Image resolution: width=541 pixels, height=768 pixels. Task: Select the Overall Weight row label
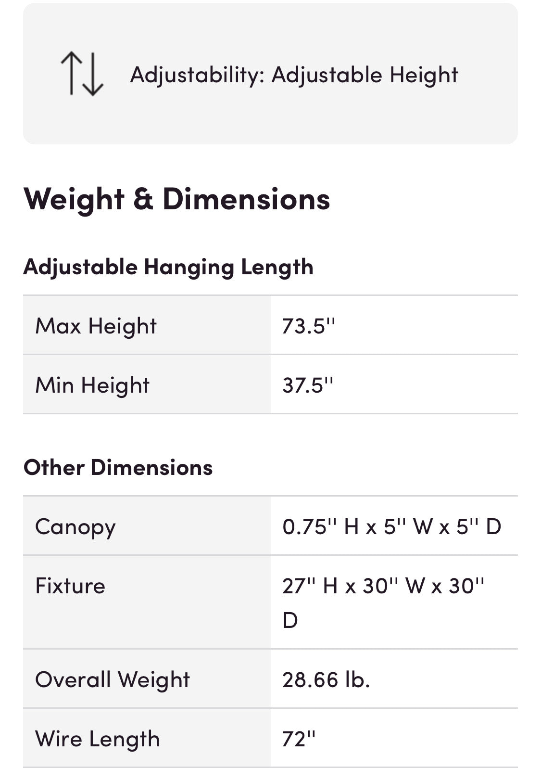(x=113, y=679)
